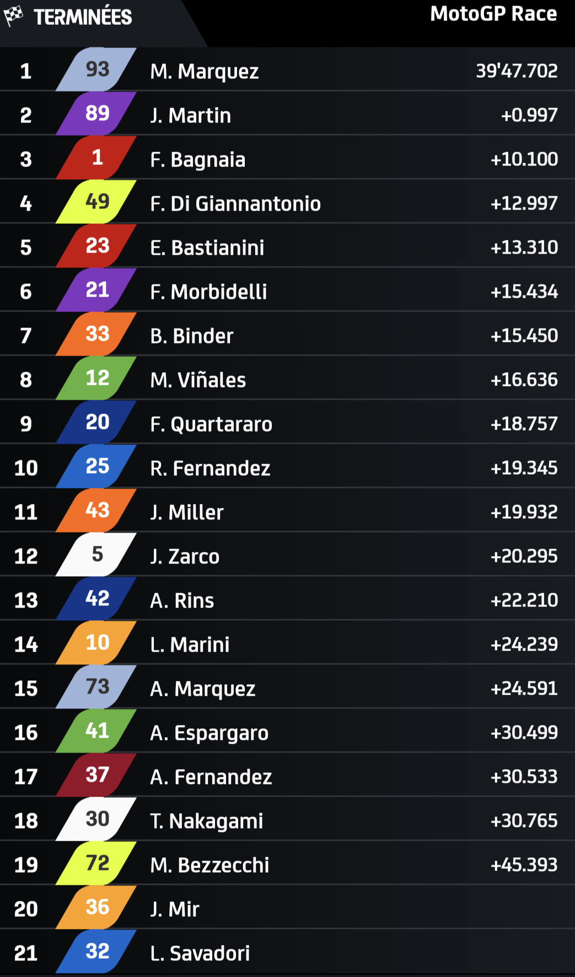
Task: Click green number 12 badge
Action: (96, 378)
